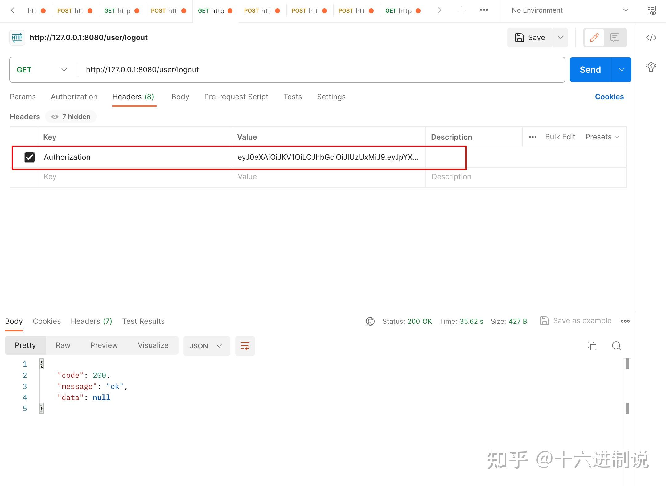
Task: Open the Environment quick look
Action: pos(651,10)
